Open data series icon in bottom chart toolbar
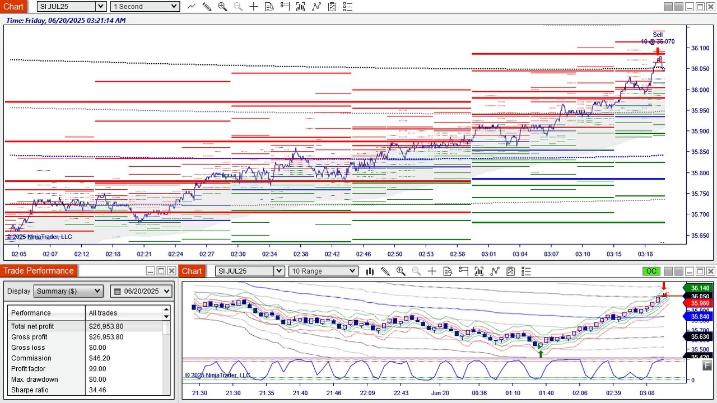717x403 pixels. (x=479, y=271)
